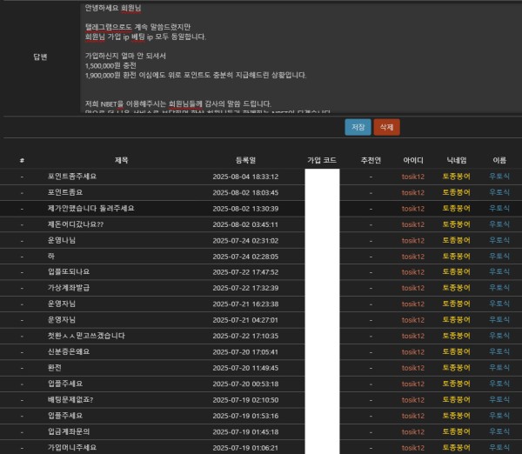
Task: Open the post titled 포인트좀주세요
Action: tap(72, 177)
